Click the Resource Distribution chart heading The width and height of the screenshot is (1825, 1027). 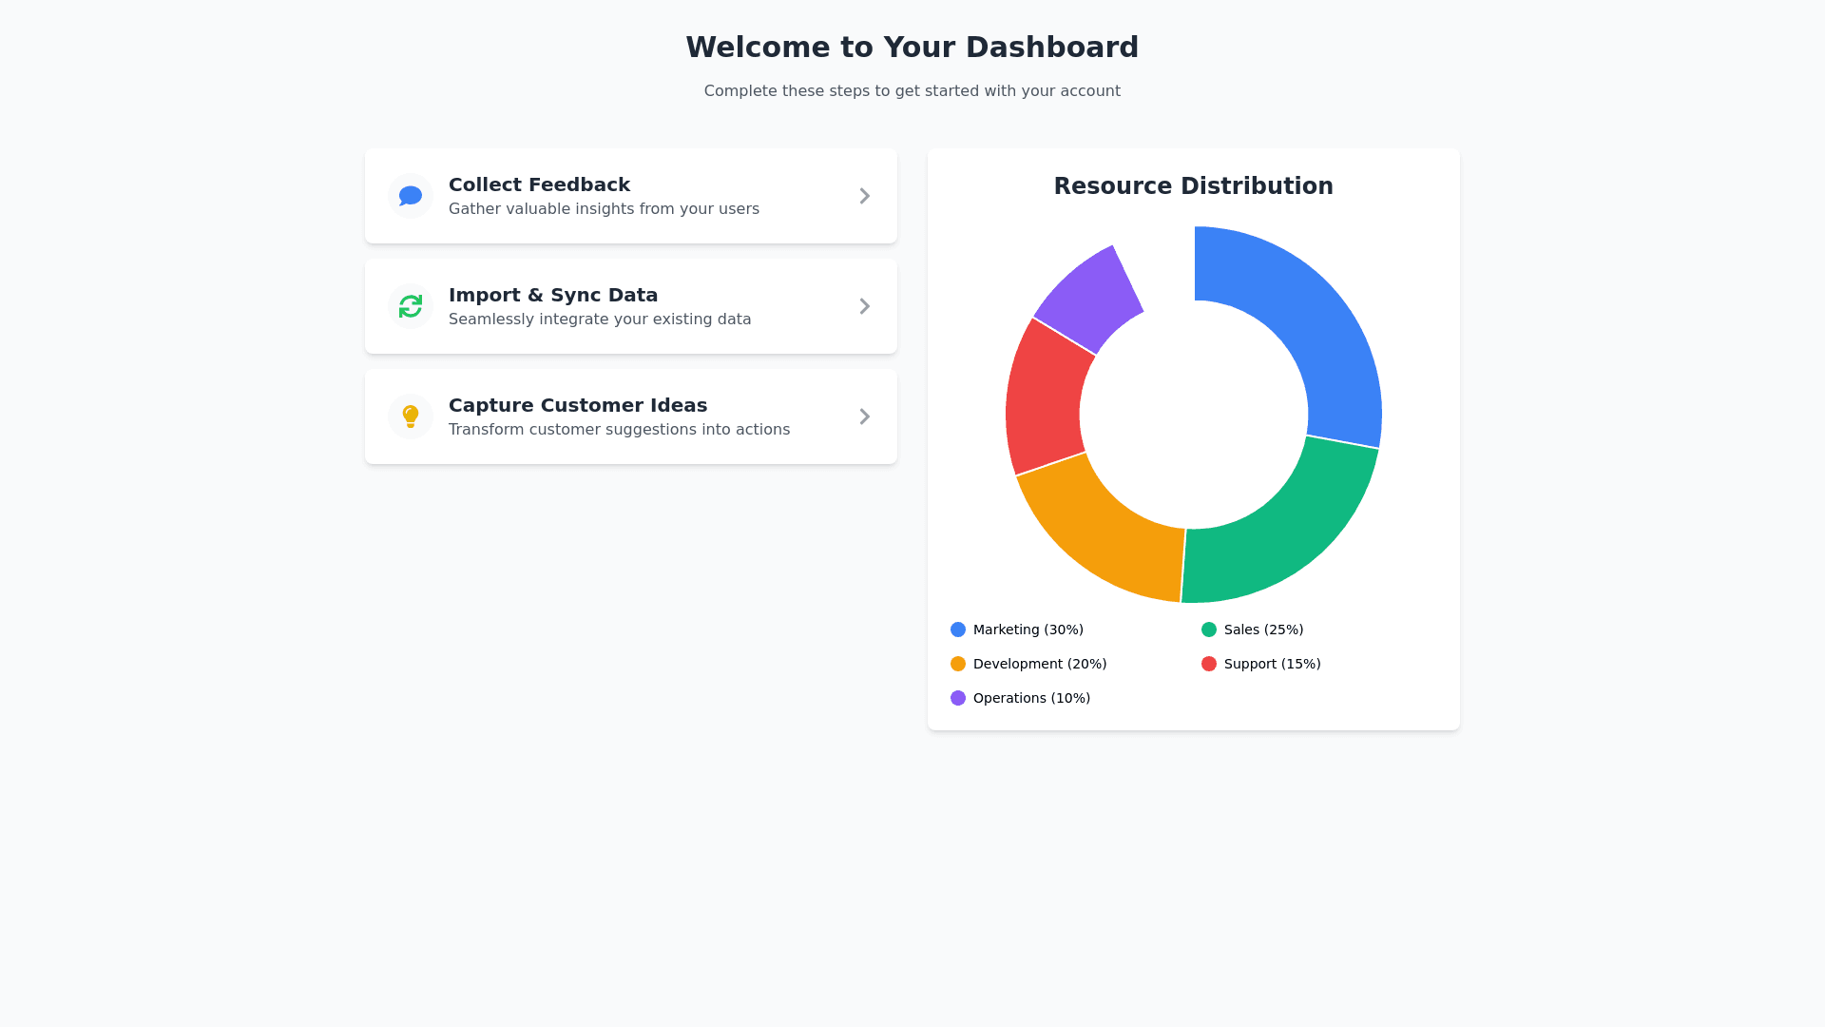tap(1193, 186)
